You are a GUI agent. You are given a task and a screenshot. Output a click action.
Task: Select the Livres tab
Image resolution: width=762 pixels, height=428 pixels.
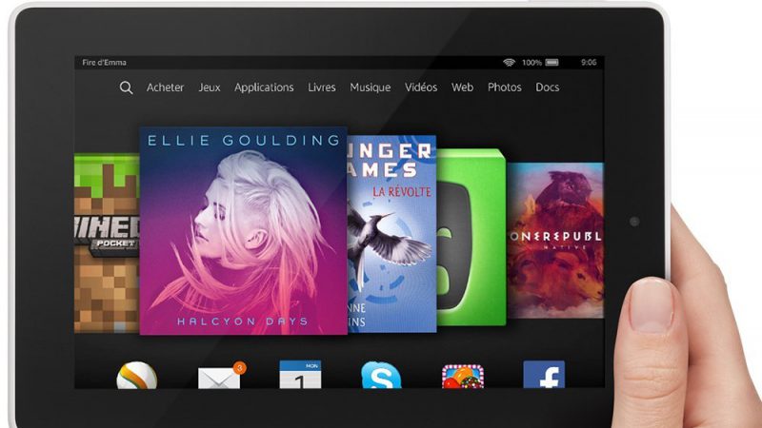point(322,88)
